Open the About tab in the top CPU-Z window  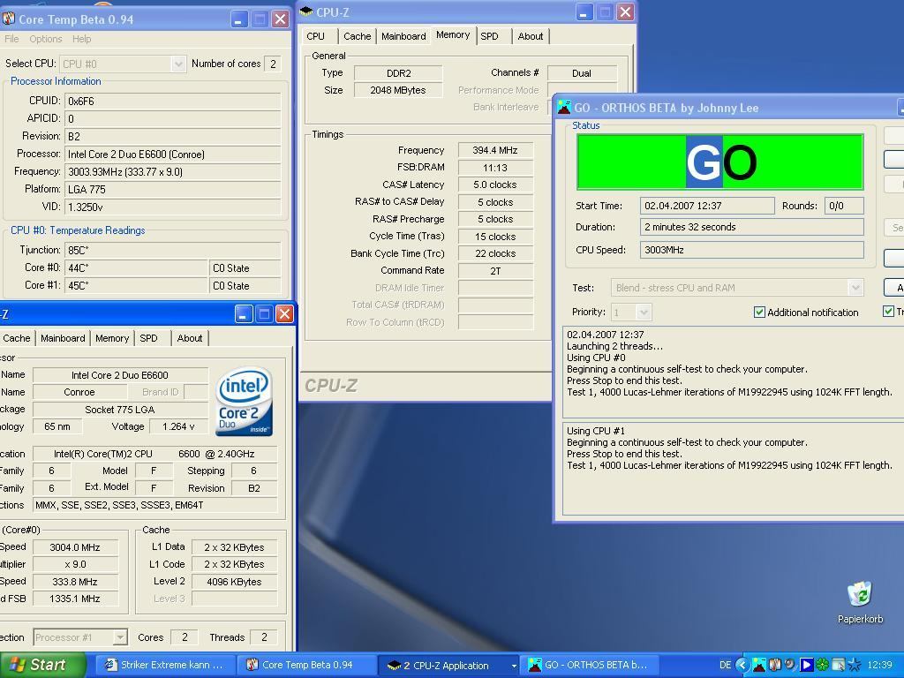pos(531,35)
